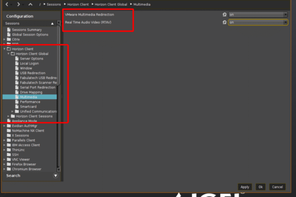Open Window settings page
296x197 pixels.
point(26,68)
